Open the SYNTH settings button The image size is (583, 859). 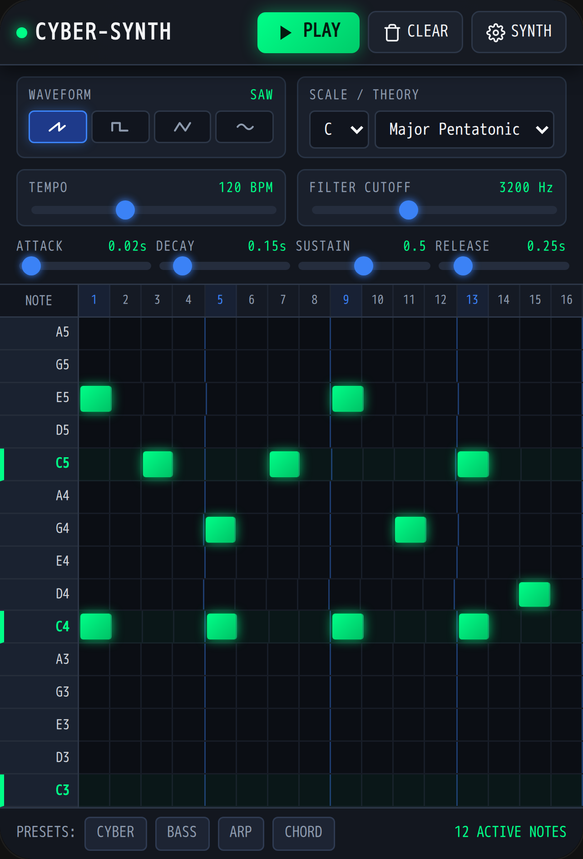point(519,32)
